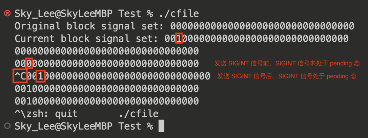Viewport: 368px width, 138px height.
Task: Click the Test directory name in the first prompt
Action: pyautogui.click(x=129, y=14)
